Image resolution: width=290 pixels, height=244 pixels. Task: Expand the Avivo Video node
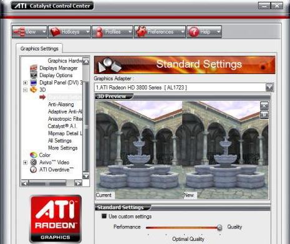(25, 162)
